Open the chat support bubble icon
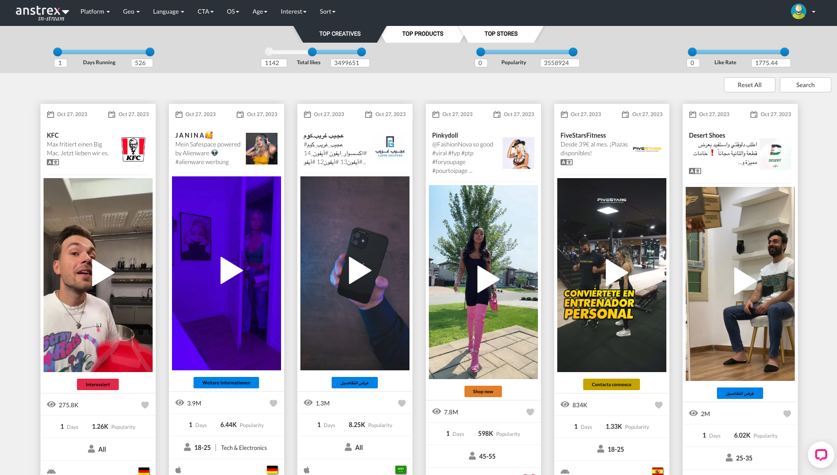This screenshot has height=475, width=837. (821, 454)
